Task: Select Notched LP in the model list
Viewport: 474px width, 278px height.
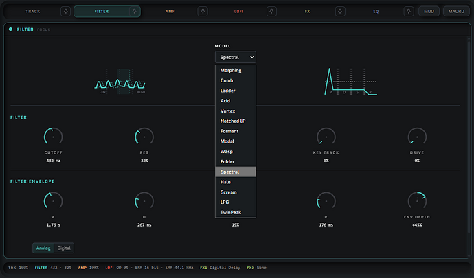Action: coord(236,121)
